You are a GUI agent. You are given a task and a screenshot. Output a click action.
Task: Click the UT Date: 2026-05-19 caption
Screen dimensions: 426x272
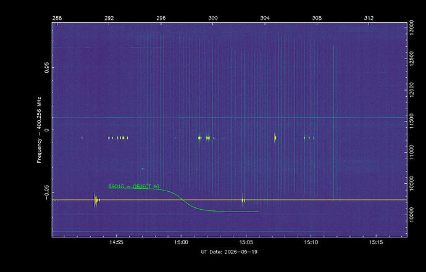pyautogui.click(x=229, y=252)
